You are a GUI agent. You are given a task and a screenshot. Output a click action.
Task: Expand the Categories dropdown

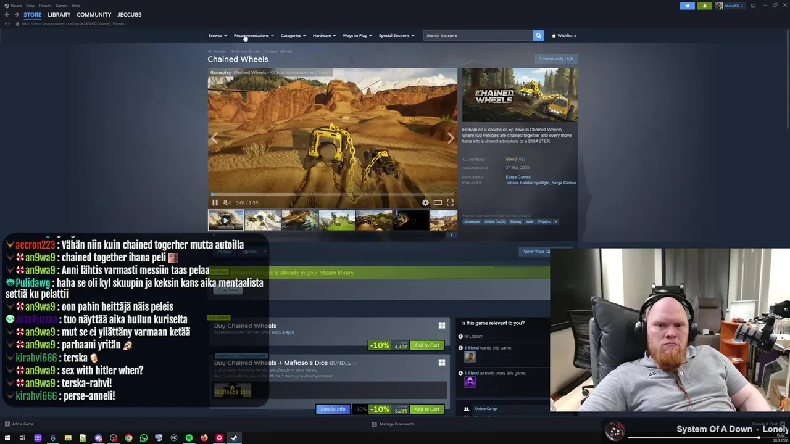click(293, 35)
